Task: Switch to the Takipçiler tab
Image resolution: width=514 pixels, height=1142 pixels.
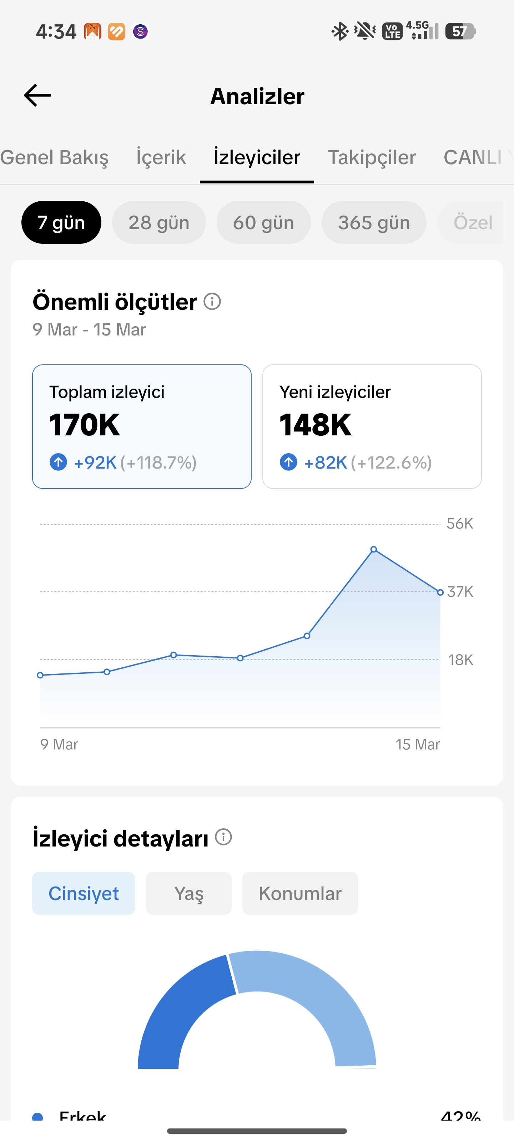Action: (372, 157)
